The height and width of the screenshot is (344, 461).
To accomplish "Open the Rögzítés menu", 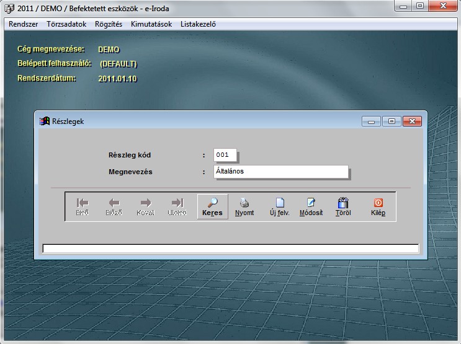I will (109, 24).
